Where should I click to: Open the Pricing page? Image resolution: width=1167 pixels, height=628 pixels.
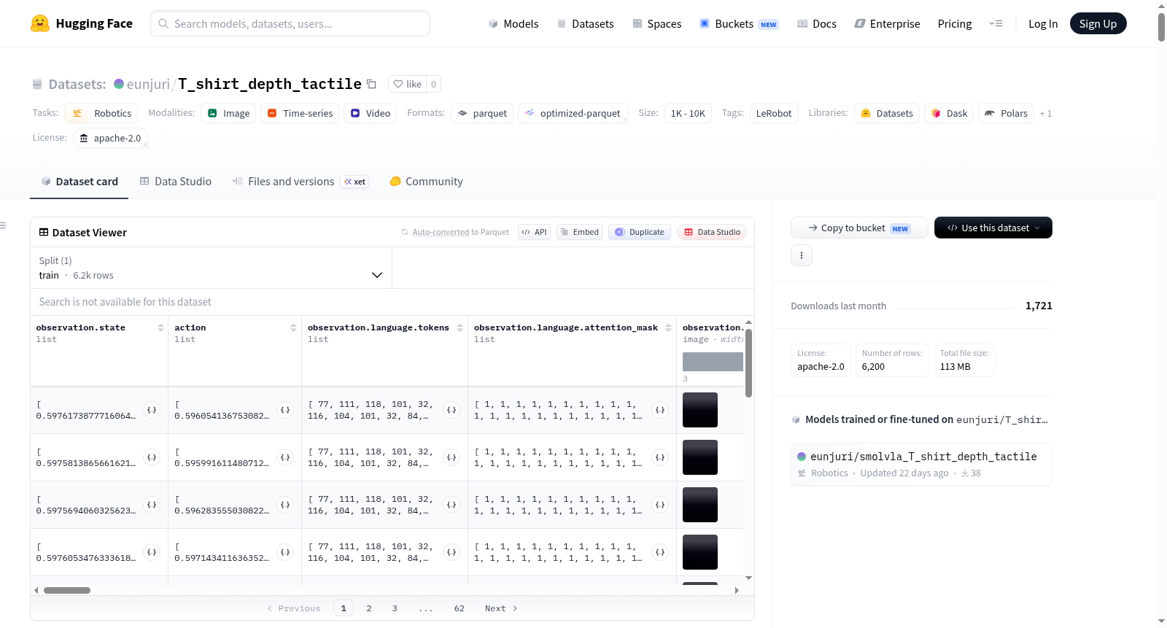click(x=955, y=23)
